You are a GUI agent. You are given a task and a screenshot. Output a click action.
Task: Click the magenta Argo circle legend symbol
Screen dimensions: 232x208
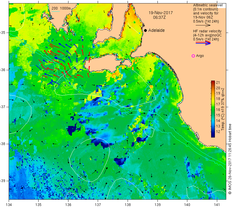coord(193,56)
